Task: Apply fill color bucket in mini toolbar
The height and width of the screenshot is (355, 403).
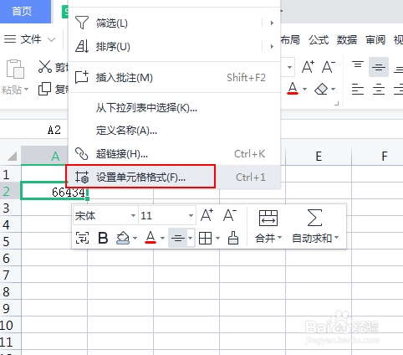Action: (x=123, y=239)
